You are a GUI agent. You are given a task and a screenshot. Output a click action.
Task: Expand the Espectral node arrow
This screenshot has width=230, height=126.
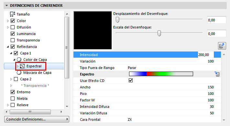pyautogui.click(x=17, y=66)
